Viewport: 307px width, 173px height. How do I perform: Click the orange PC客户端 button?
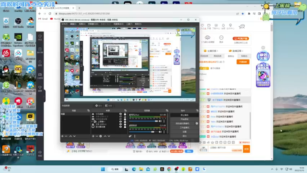point(241,39)
